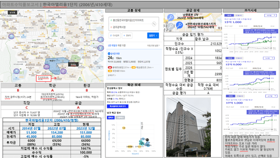Viewport: 280px width, 158px height.
Task: Click the purple school marker inside the blue zone
Action: (x=46, y=67)
